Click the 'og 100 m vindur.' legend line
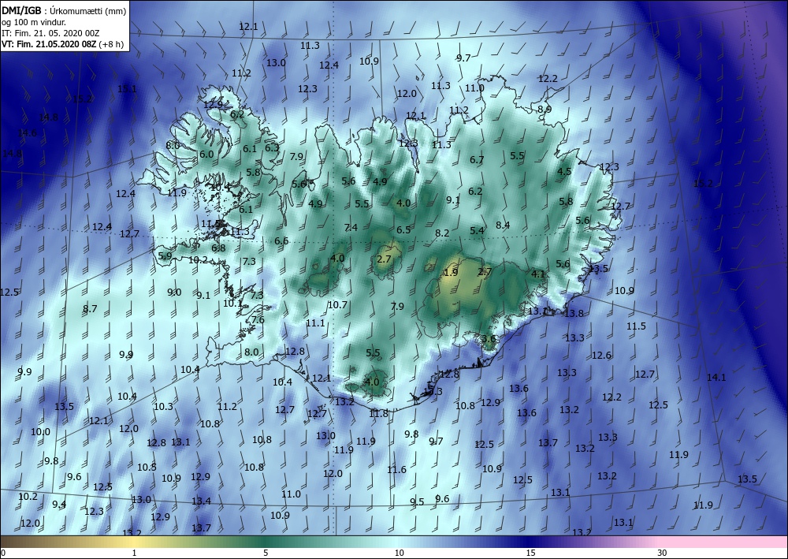The height and width of the screenshot is (559, 788). [34, 22]
